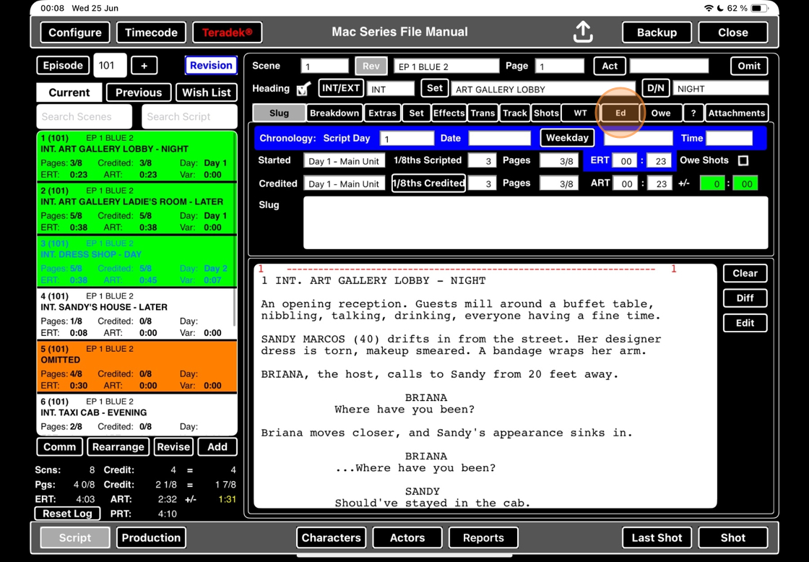The width and height of the screenshot is (809, 562).
Task: Tap the share/export upload icon
Action: [583, 32]
